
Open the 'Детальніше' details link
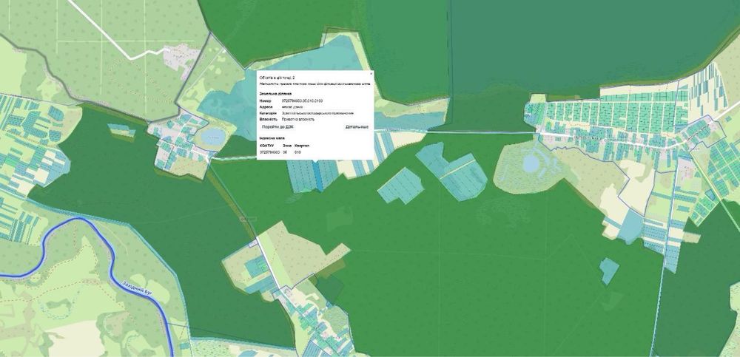pos(357,127)
